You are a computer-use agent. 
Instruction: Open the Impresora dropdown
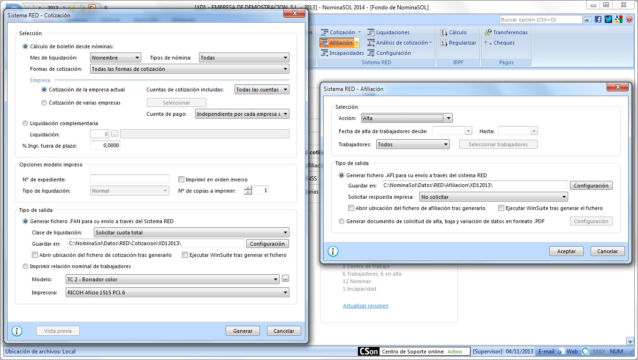pyautogui.click(x=177, y=292)
